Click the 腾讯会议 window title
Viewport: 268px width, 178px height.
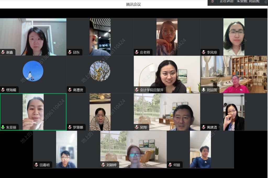[x=133, y=4]
